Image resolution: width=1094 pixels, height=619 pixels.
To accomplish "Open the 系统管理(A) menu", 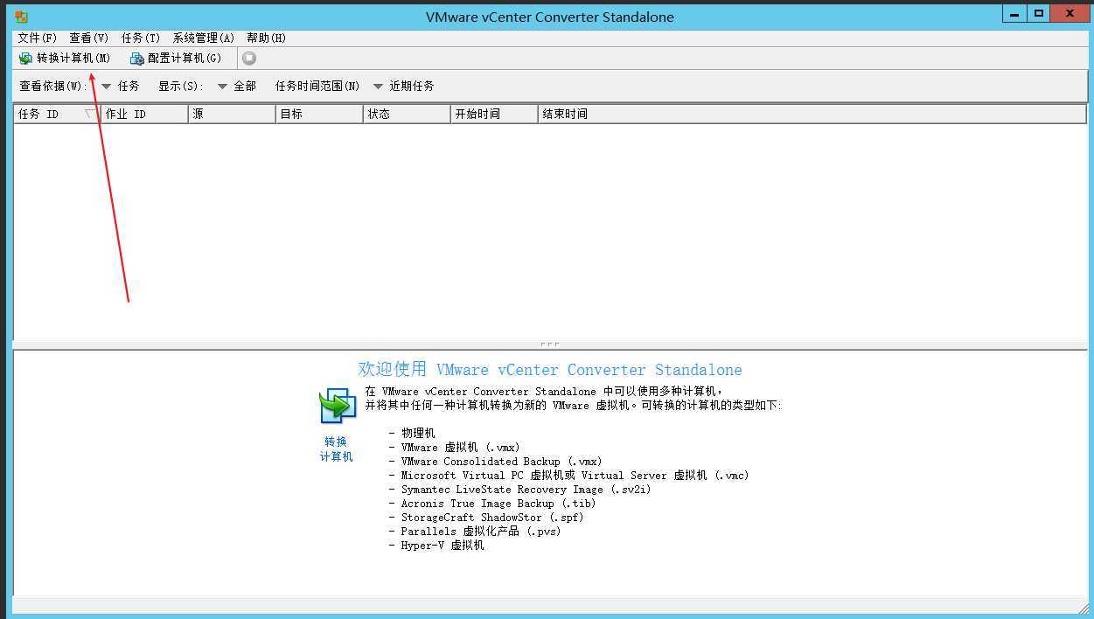I will tap(203, 38).
